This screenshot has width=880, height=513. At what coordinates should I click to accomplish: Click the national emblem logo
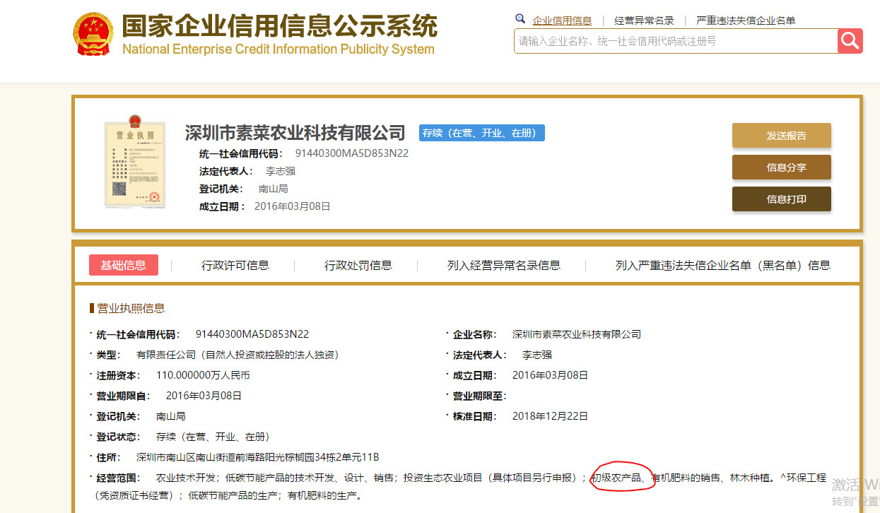pyautogui.click(x=93, y=34)
